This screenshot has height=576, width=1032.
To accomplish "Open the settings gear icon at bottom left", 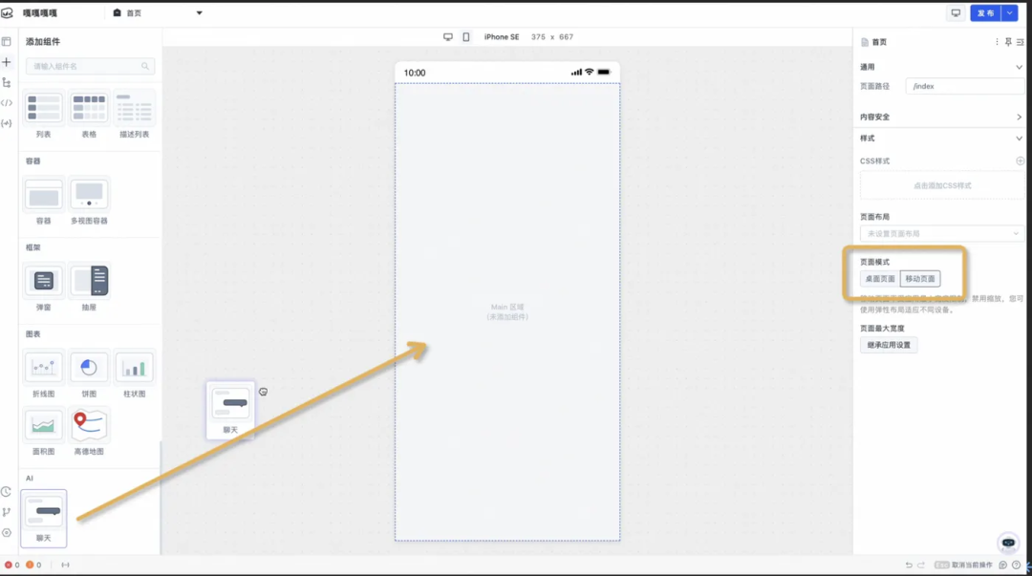I will pos(7,533).
